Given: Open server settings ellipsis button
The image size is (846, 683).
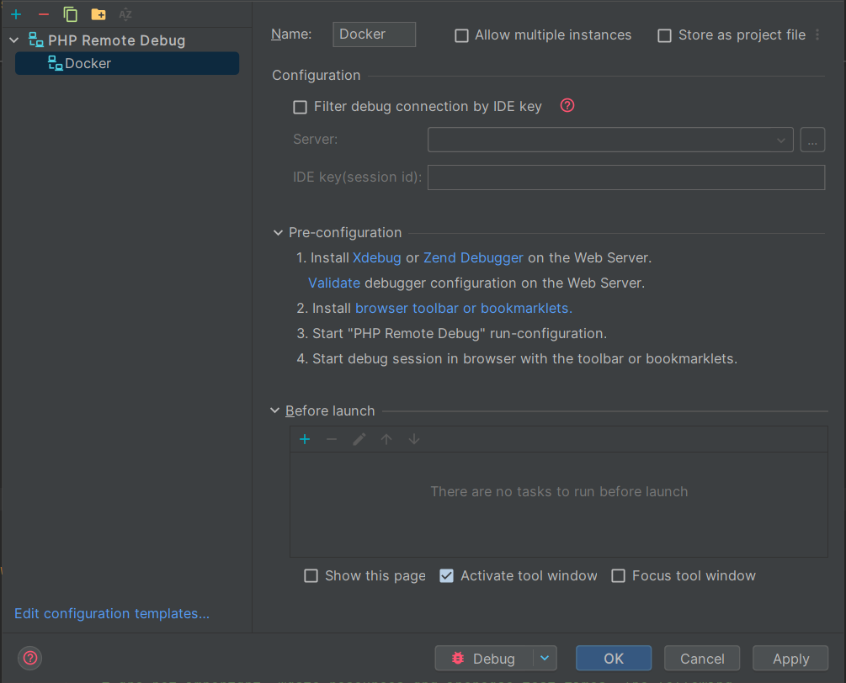Looking at the screenshot, I should (x=812, y=140).
